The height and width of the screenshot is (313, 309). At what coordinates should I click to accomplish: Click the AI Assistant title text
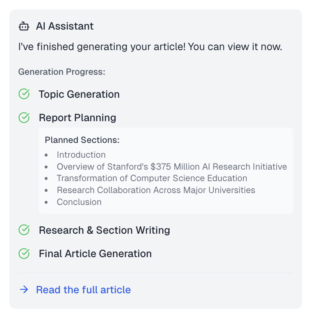coord(65,26)
